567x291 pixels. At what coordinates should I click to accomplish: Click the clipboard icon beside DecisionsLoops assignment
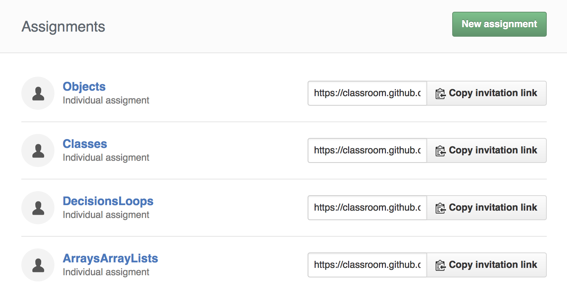point(440,208)
